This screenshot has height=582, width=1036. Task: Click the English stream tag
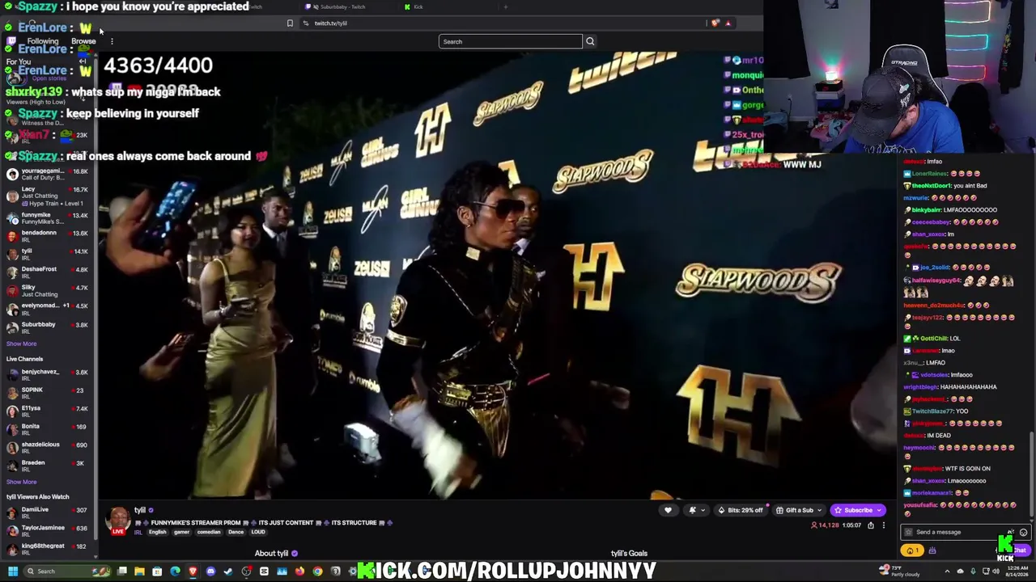157,532
